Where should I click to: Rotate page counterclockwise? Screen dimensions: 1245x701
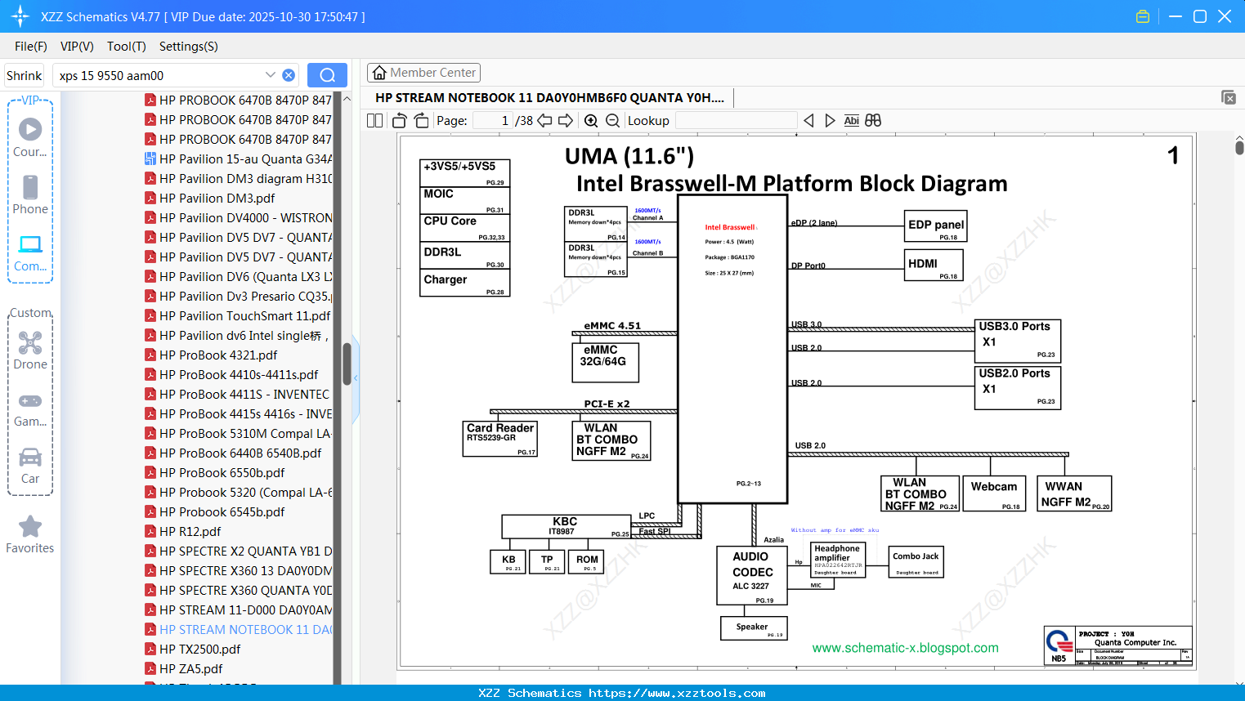400,120
